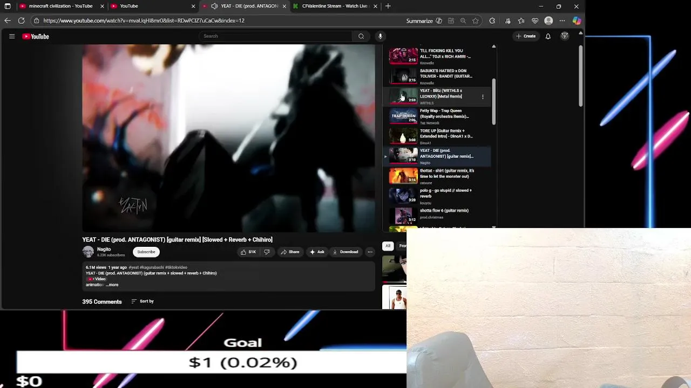Viewport: 691px width, 388px height.
Task: Open the media control music-note icon
Action: (x=507, y=20)
